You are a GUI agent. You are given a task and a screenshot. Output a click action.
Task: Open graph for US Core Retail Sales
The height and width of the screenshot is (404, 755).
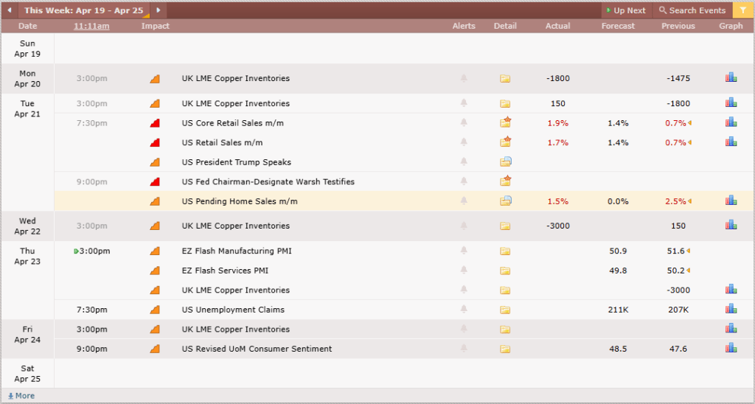pos(731,122)
